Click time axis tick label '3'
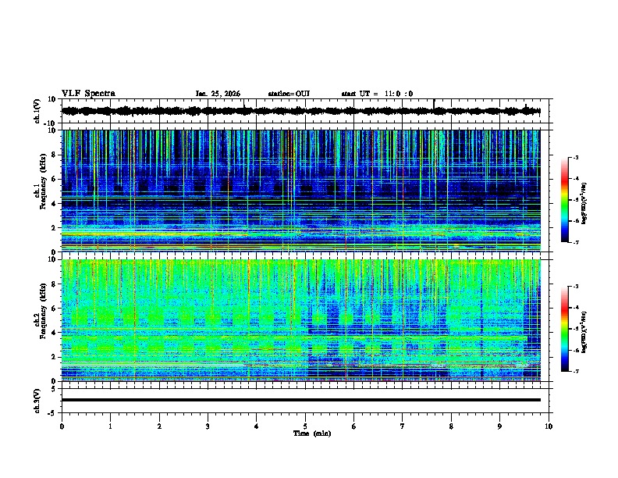Image resolution: width=618 pixels, height=478 pixels. (x=208, y=426)
